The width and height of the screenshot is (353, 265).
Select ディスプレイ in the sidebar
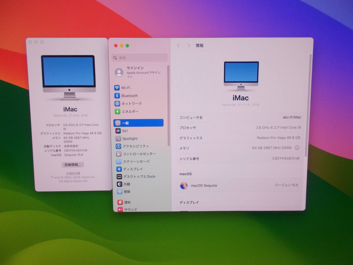133,169
